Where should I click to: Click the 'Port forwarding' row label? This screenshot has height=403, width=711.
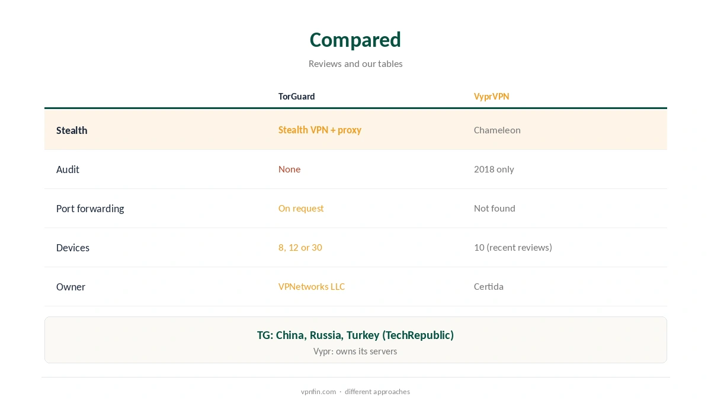tap(90, 209)
